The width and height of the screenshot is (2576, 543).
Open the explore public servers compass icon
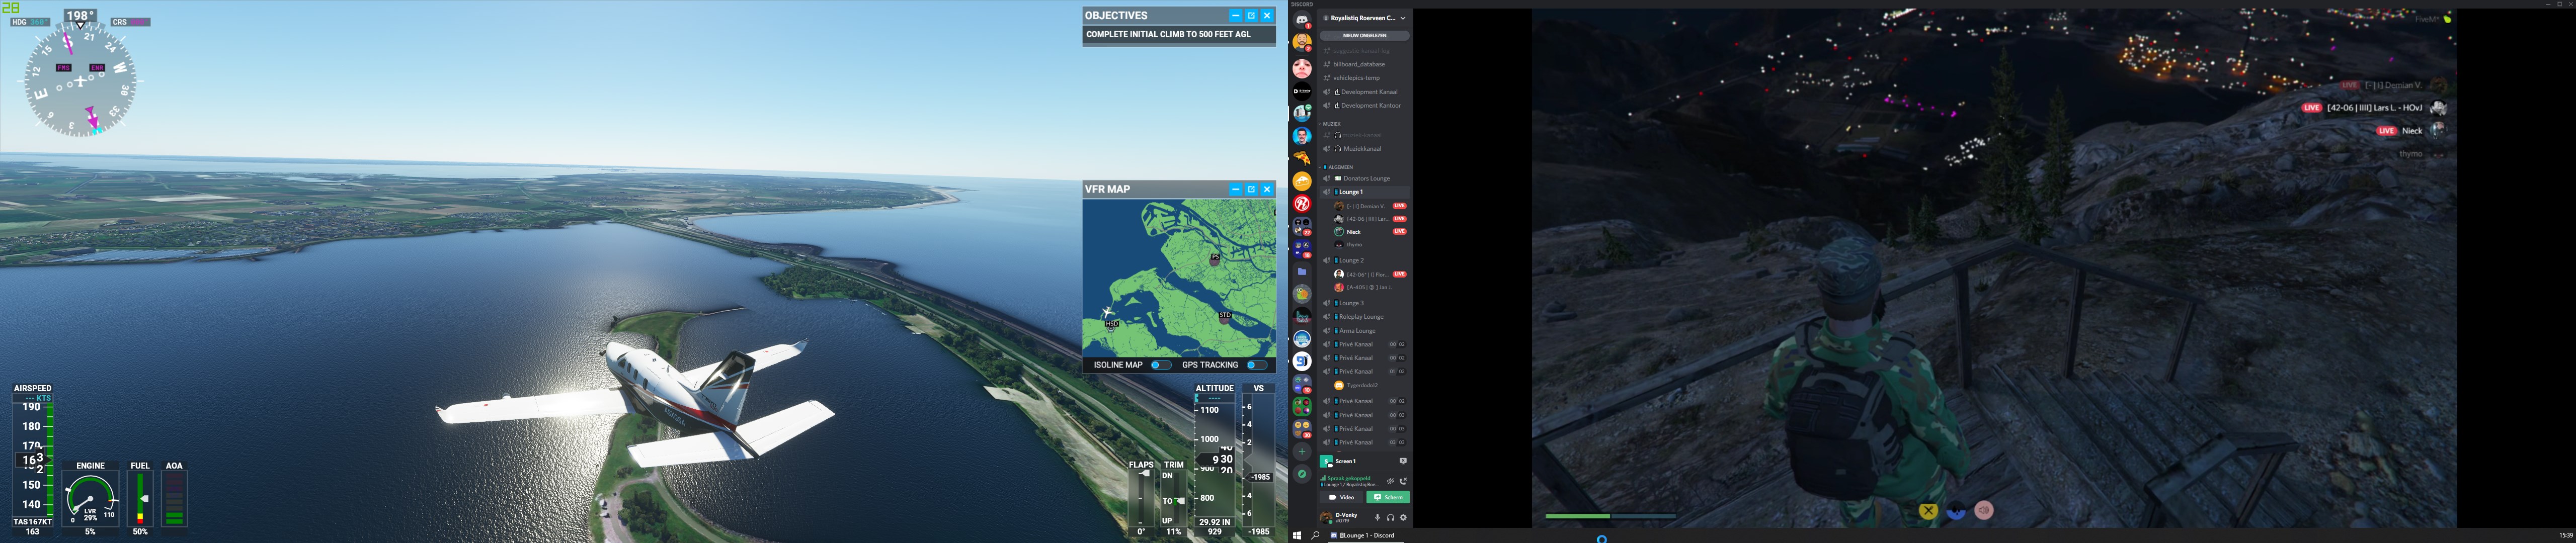1301,474
